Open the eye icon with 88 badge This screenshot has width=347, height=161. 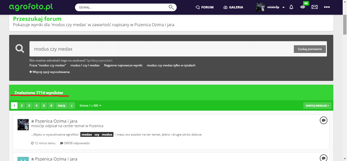pyautogui.click(x=303, y=7)
